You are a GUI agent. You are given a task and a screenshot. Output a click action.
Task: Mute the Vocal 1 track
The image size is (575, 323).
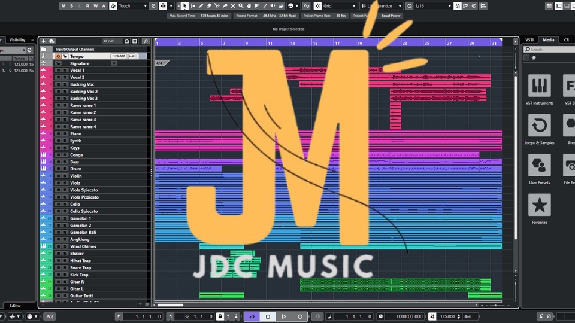(x=58, y=71)
